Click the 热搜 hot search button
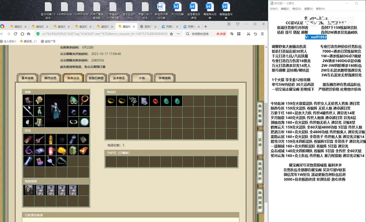This screenshot has height=222, width=366. coord(221,34)
